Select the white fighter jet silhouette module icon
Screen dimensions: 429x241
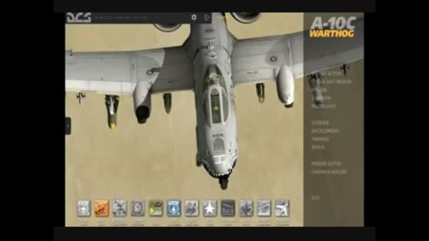[x=210, y=208]
